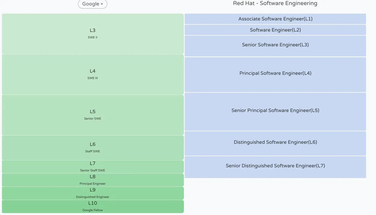Screen dimensions: 376x215
Task: Select Red Hat Software Engineer(L2)
Action: [275, 30]
